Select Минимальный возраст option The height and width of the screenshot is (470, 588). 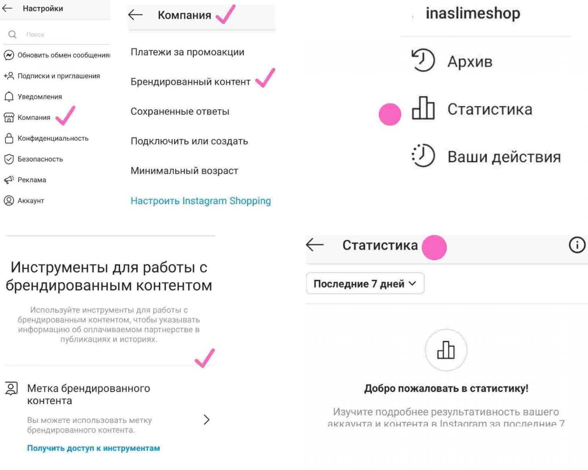(184, 171)
